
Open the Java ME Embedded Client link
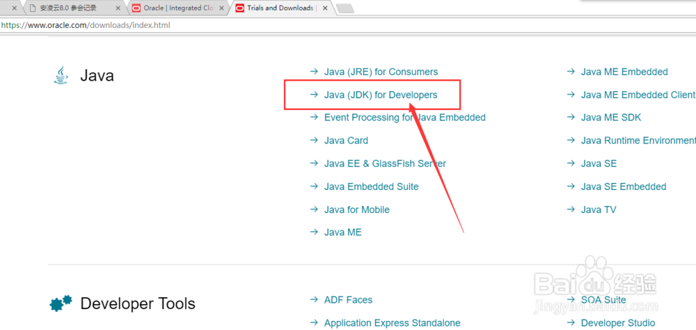[638, 95]
